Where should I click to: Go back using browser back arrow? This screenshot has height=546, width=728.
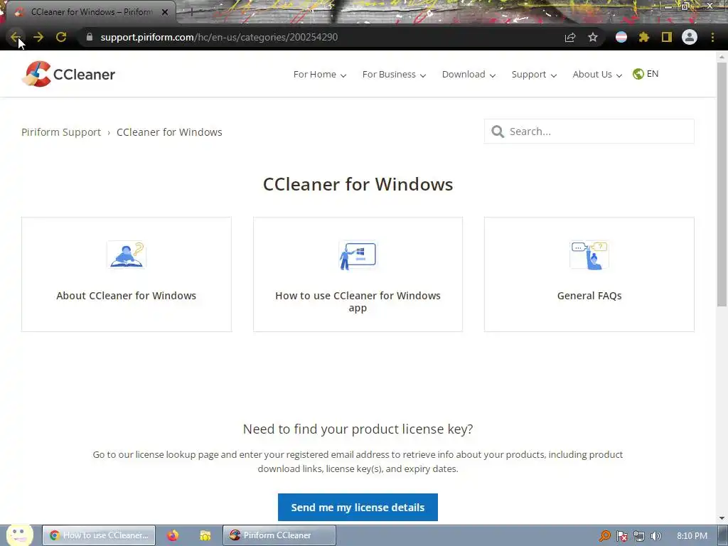pos(15,37)
